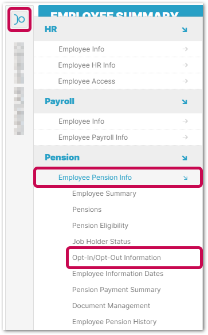The image size is (208, 335).
Task: Click arrow icon beside HR Employee Info
Action: [x=185, y=49]
